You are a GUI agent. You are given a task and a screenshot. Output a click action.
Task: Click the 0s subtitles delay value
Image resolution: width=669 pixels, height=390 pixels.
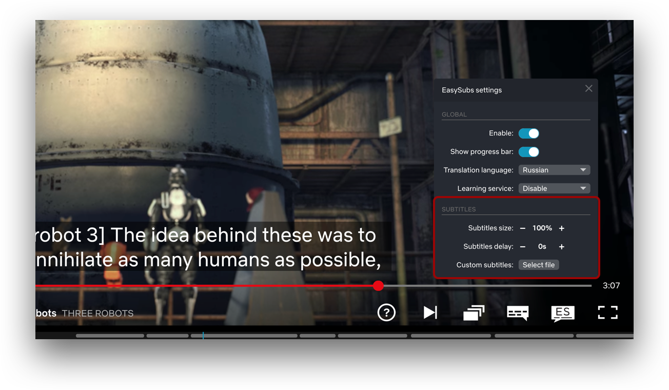(542, 247)
